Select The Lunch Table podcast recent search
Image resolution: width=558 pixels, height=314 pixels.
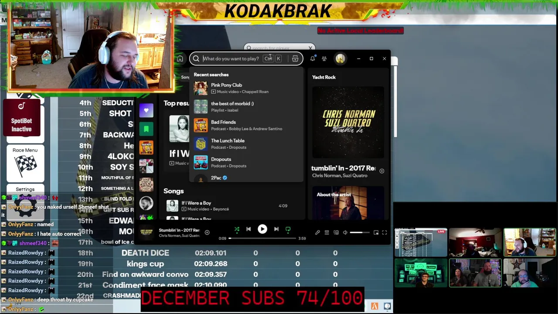coord(246,144)
